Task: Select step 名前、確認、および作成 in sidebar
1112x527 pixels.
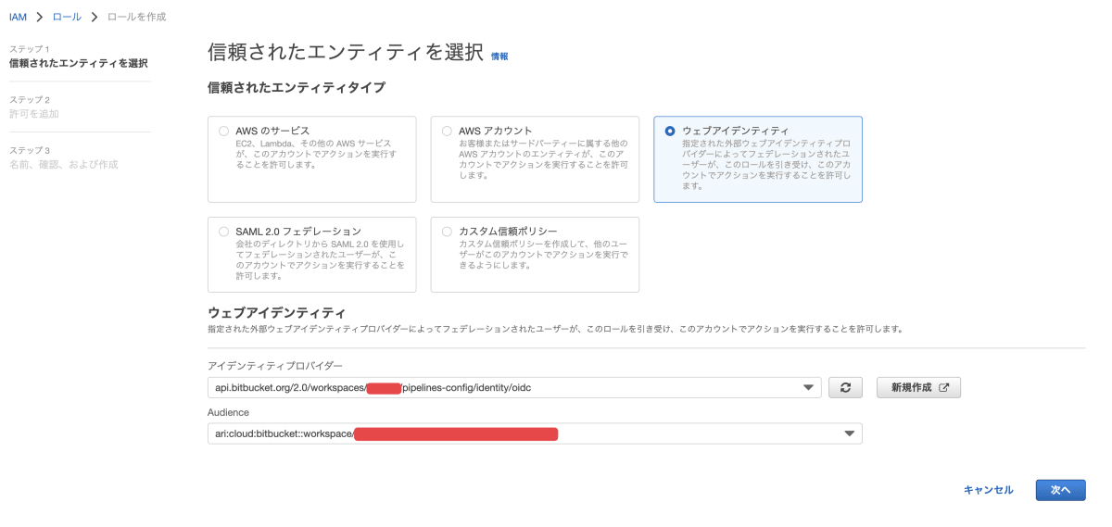Action: tap(63, 165)
